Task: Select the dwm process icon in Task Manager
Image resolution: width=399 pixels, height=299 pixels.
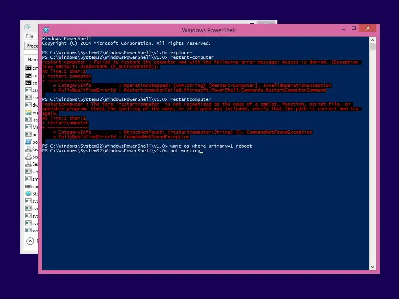Action: tap(28, 104)
